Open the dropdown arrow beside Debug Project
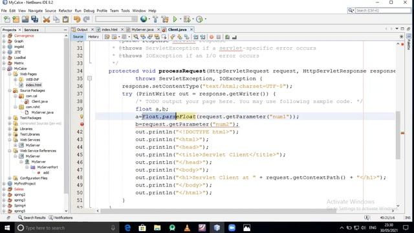The height and width of the screenshot is (233, 414). pos(193,19)
